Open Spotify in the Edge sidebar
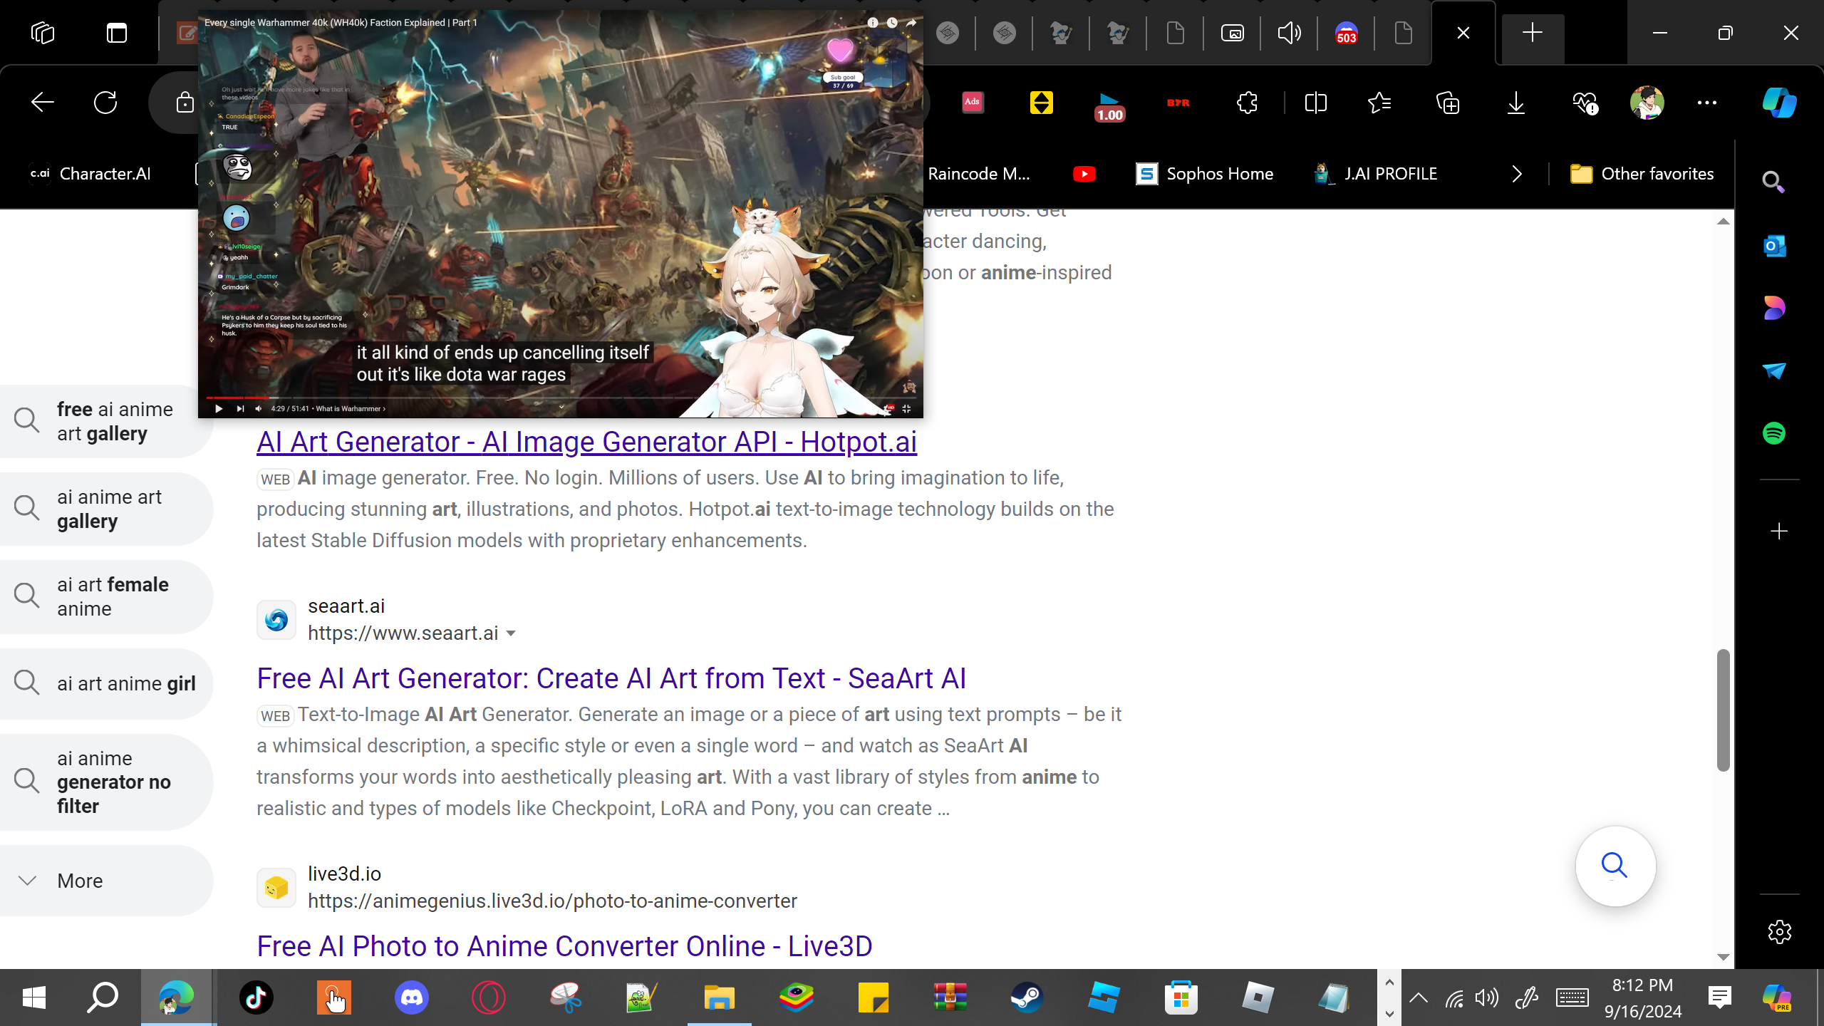 coord(1773,433)
